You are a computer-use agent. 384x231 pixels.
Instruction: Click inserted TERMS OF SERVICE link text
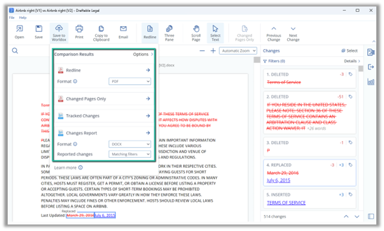point(286,203)
